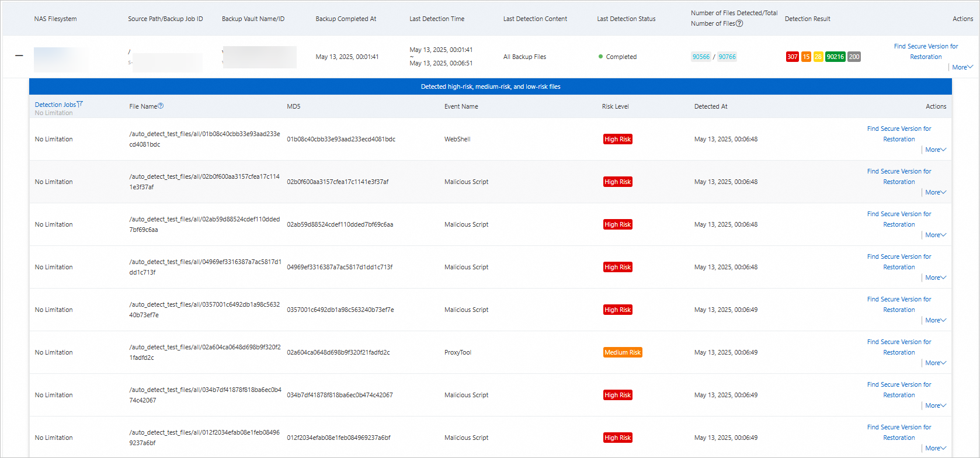Open More menu in the ProxyTool row
980x458 pixels.
pyautogui.click(x=936, y=363)
